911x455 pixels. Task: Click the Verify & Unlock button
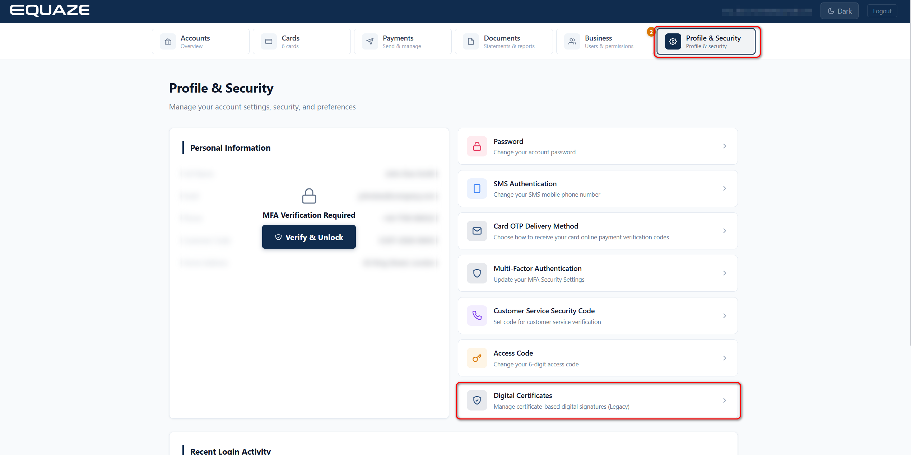pos(309,237)
